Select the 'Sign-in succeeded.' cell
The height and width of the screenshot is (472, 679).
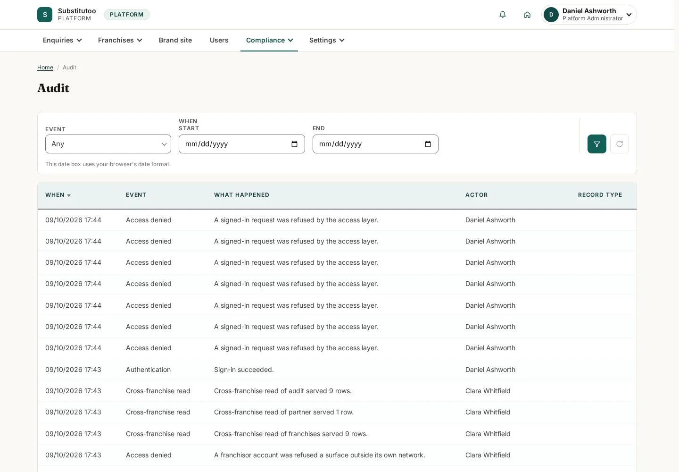pos(244,370)
